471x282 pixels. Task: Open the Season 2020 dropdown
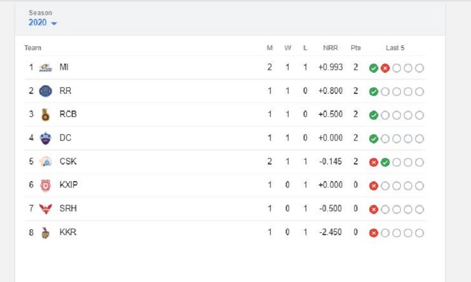pos(43,23)
